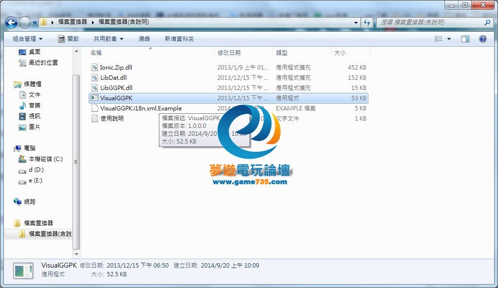Click VisualGGPK application icon in list
The image size is (498, 288).
tap(95, 98)
